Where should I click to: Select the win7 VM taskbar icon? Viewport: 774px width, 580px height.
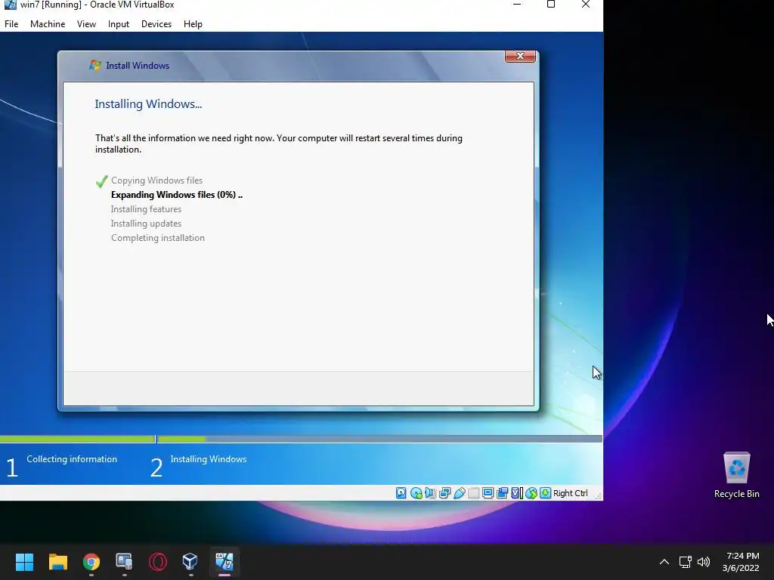pos(224,562)
